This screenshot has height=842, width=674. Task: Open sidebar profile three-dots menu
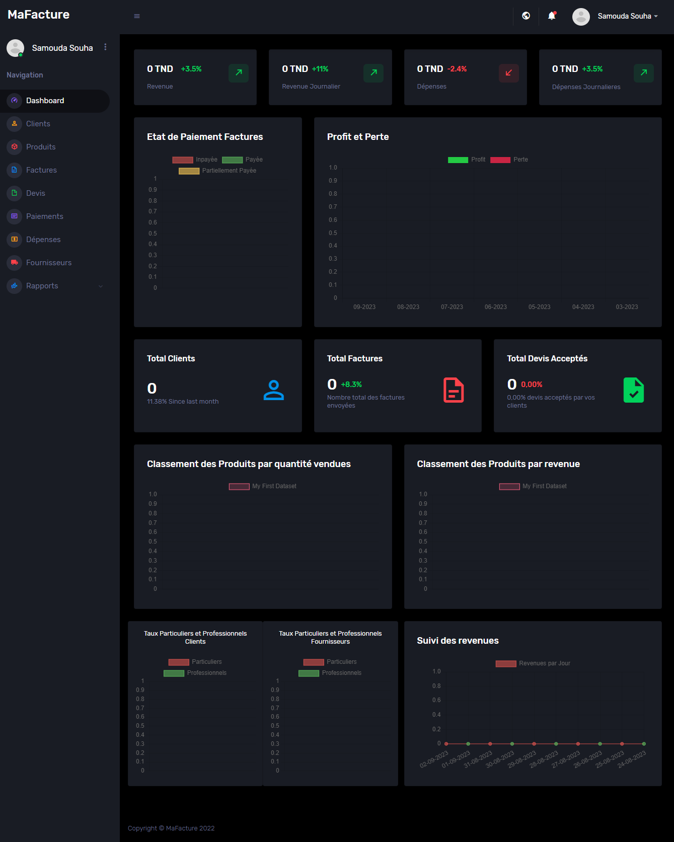pyautogui.click(x=105, y=47)
